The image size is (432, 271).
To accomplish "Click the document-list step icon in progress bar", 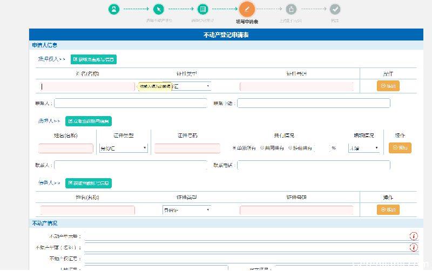I will click(x=203, y=9).
